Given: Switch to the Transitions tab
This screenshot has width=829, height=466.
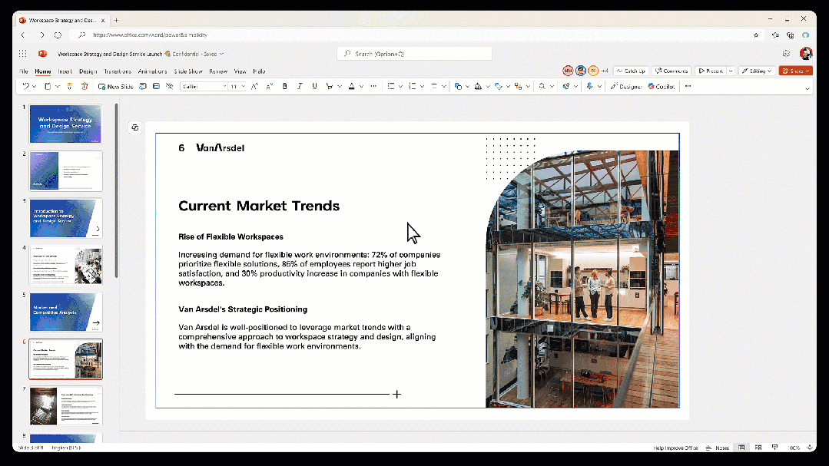Looking at the screenshot, I should click(x=118, y=71).
